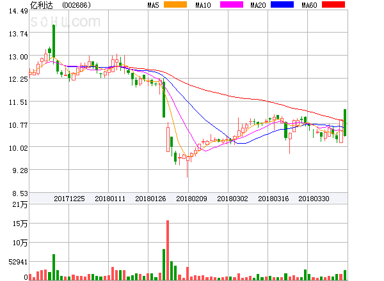Click the 13.00 price axis label

click(19, 57)
